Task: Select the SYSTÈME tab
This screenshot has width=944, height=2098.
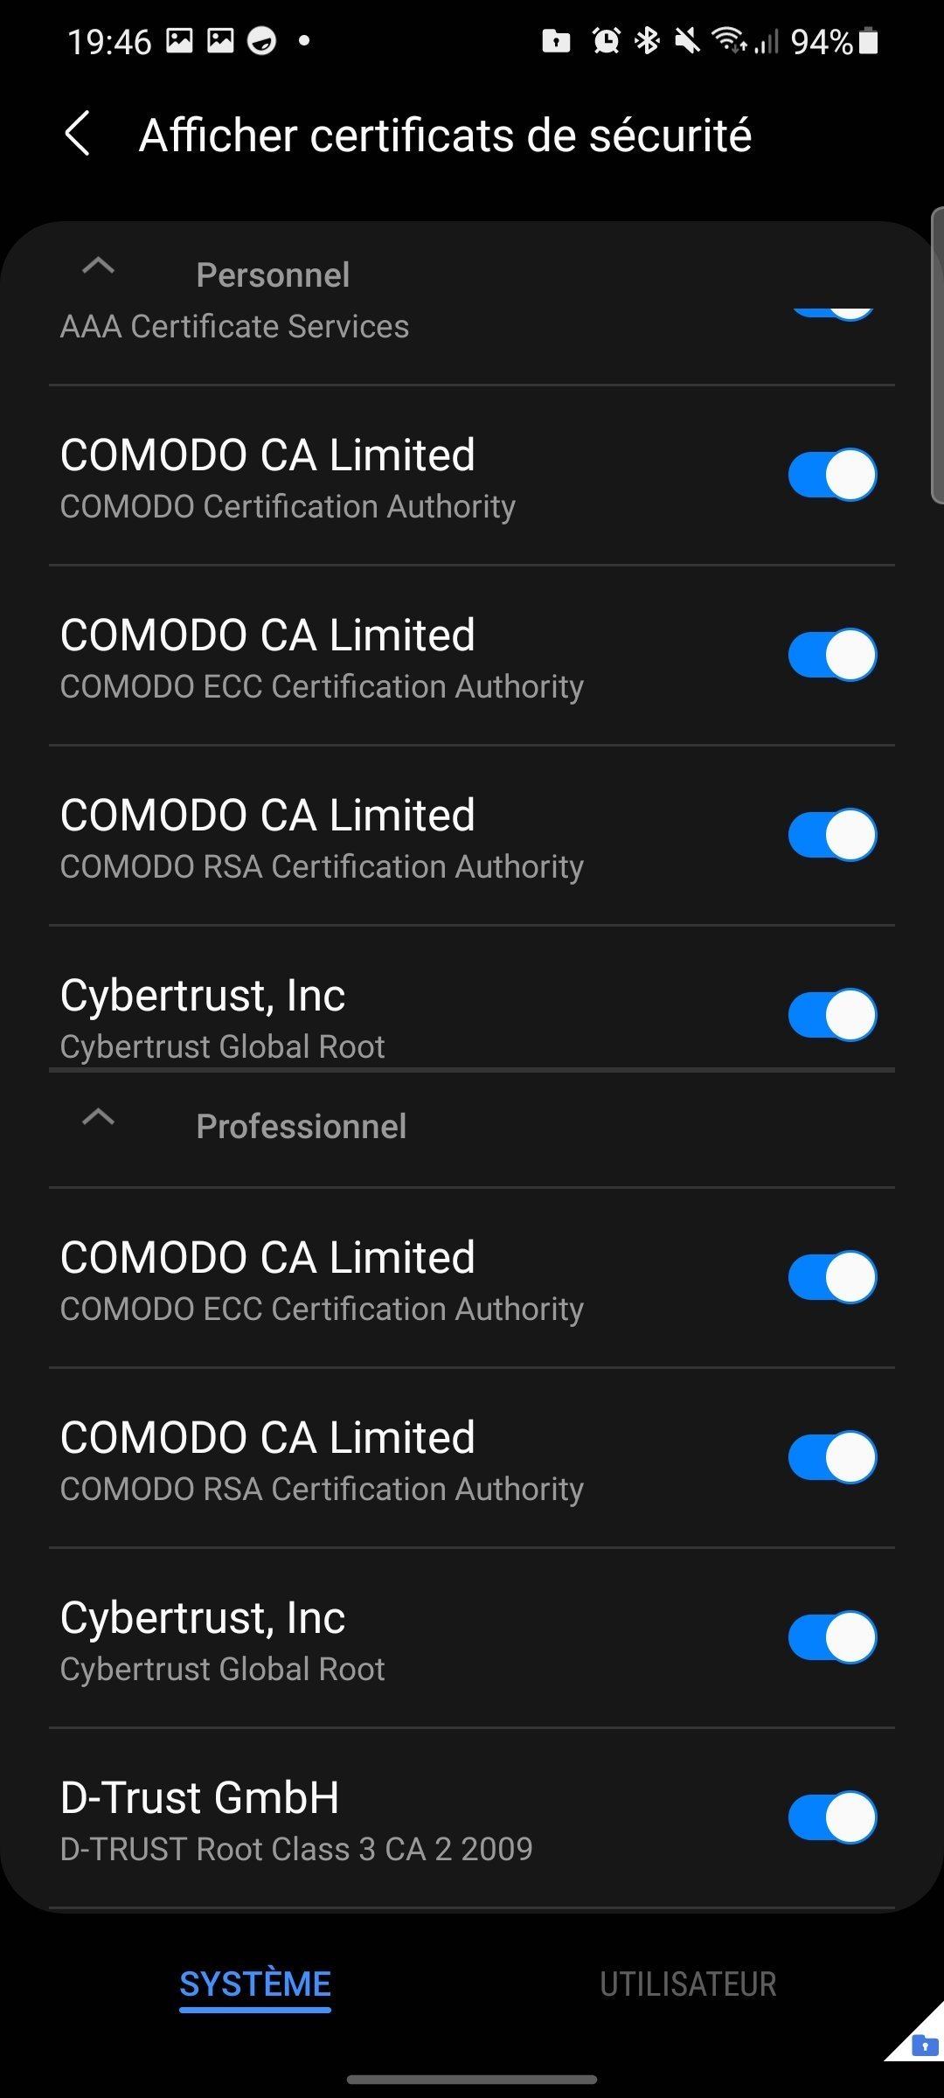Action: [255, 1984]
